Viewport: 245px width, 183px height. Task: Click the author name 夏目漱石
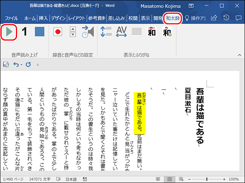point(188,100)
